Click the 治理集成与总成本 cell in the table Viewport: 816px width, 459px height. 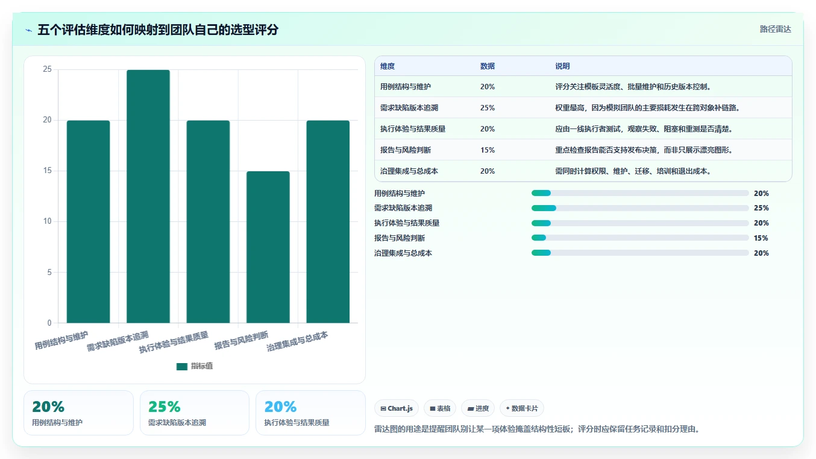(409, 171)
